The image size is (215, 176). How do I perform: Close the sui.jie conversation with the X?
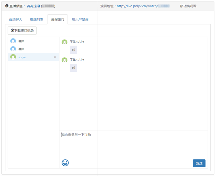tap(55, 57)
